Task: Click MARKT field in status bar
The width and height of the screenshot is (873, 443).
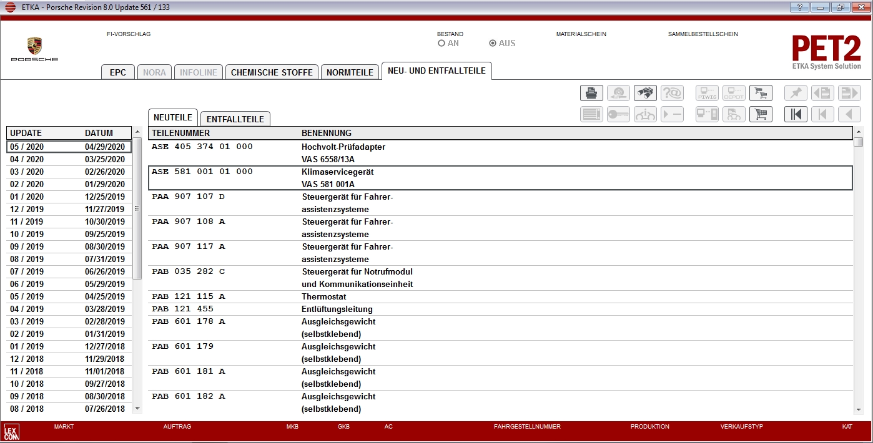Action: [x=64, y=427]
